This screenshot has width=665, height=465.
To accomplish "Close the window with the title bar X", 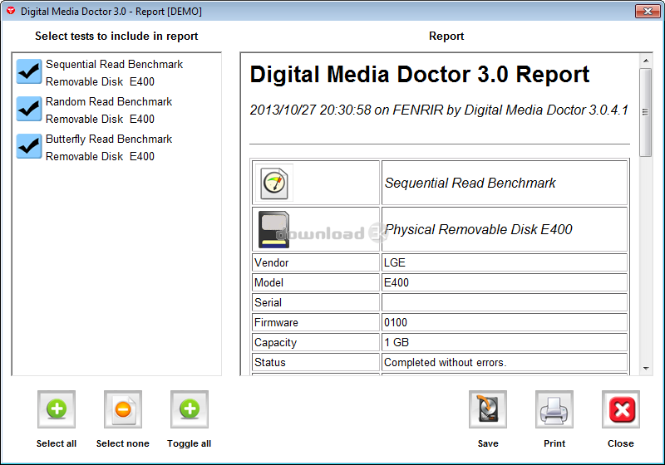I will (x=648, y=11).
